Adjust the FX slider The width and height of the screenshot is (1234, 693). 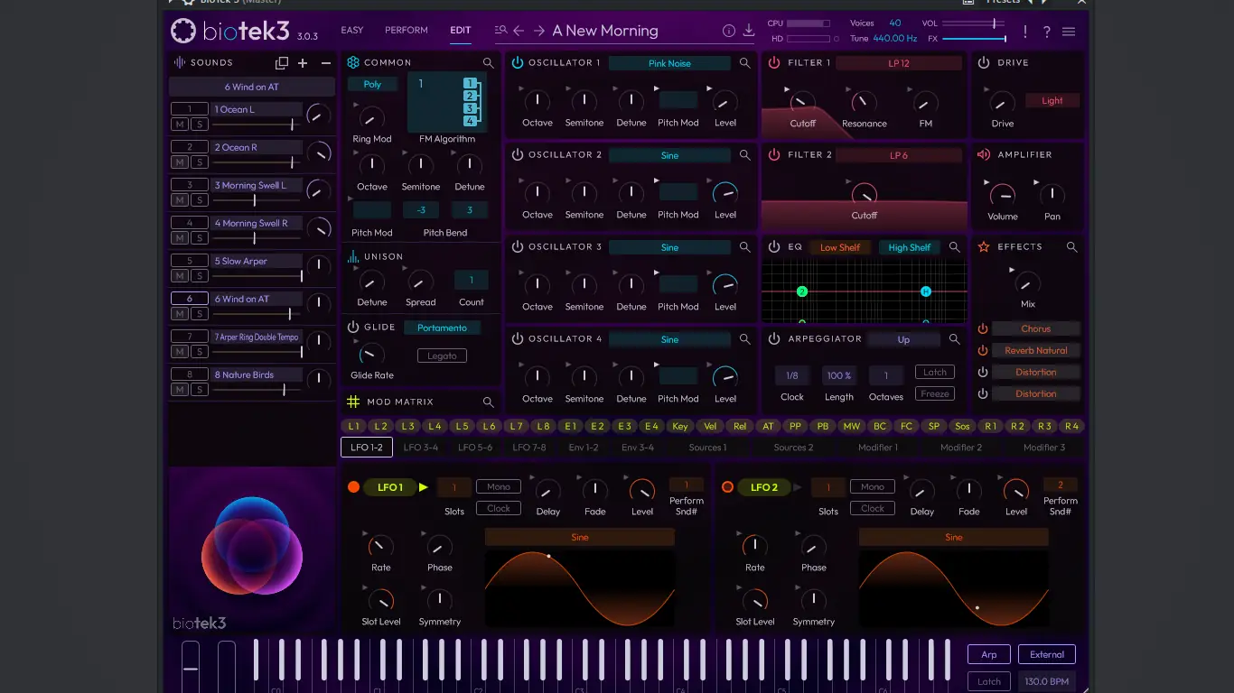coord(974,39)
